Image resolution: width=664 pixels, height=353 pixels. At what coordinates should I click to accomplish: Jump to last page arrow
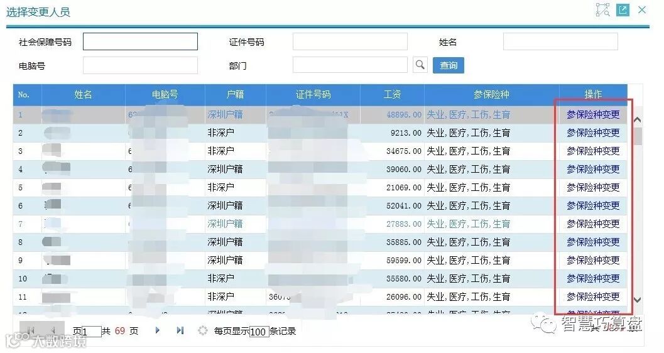click(180, 330)
